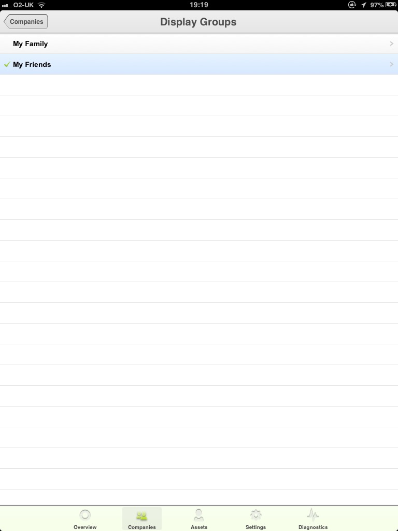Tap the Display Groups title
This screenshot has height=531, width=398.
tap(198, 22)
